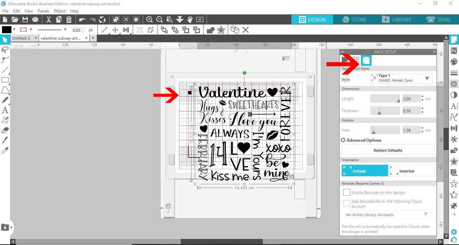Go to the SEND tab
This screenshot has width=459, height=245.
coord(438,19)
